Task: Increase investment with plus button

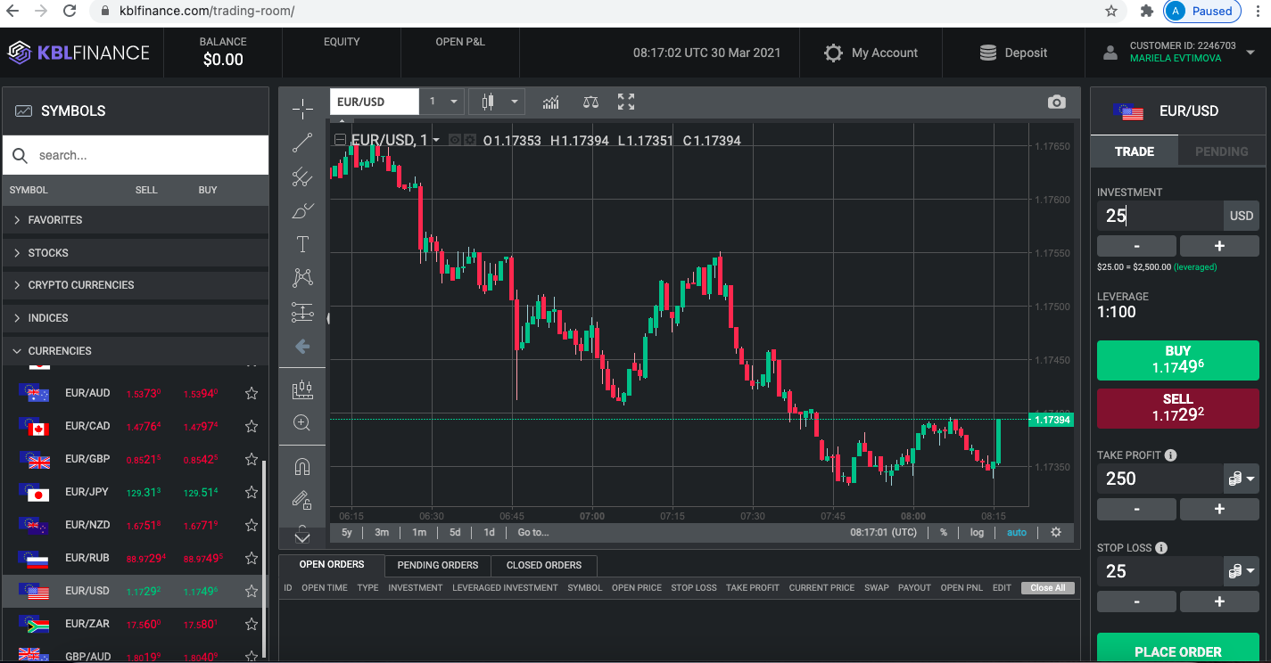Action: (x=1219, y=246)
